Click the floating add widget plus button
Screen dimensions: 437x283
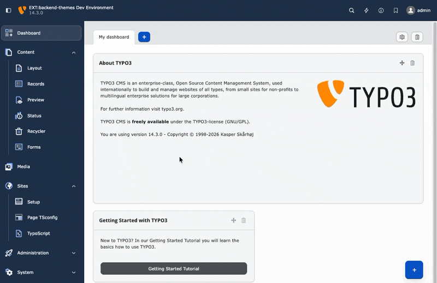coord(414,270)
